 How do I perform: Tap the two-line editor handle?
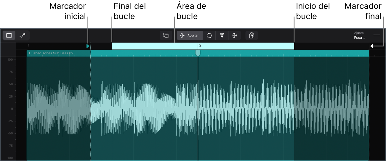click(x=377, y=35)
